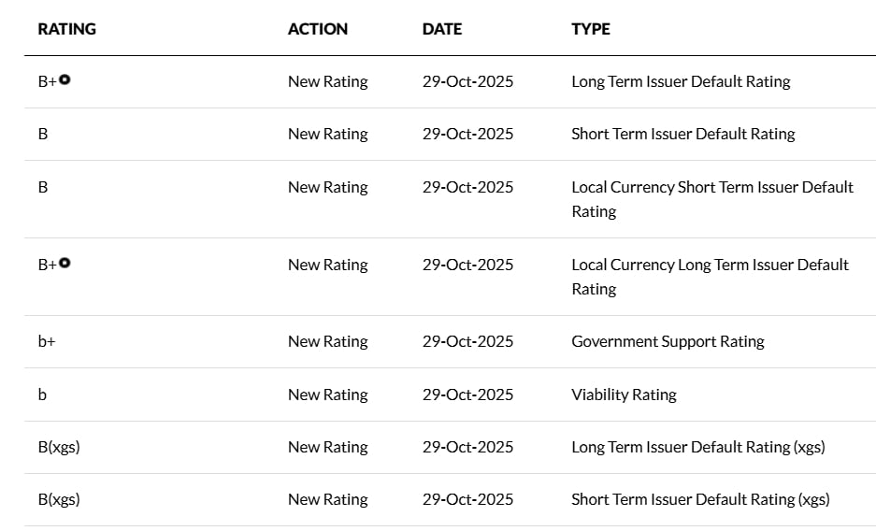Click the TYPE column header

pos(591,29)
